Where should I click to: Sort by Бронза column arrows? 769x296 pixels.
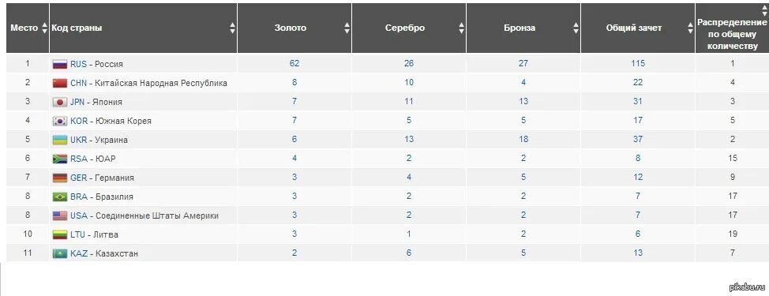coord(576,28)
